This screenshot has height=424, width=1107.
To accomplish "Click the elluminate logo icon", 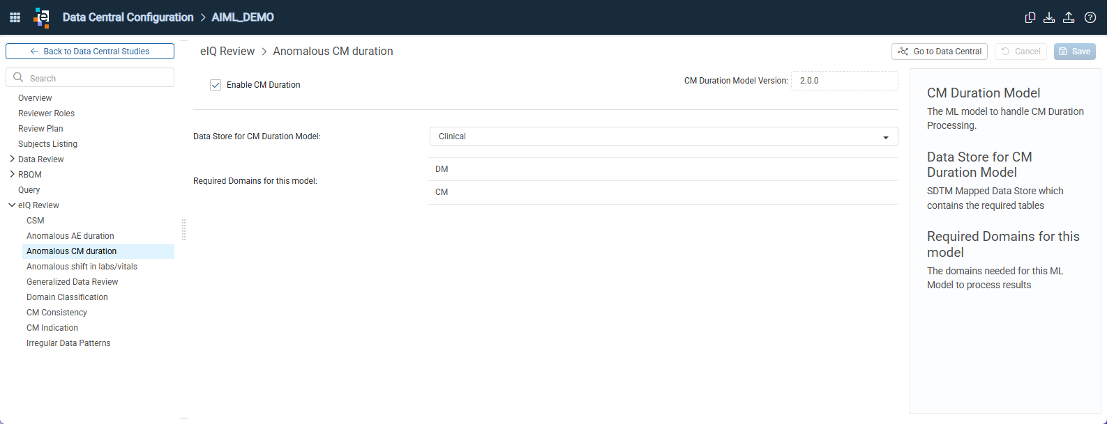I will point(42,17).
